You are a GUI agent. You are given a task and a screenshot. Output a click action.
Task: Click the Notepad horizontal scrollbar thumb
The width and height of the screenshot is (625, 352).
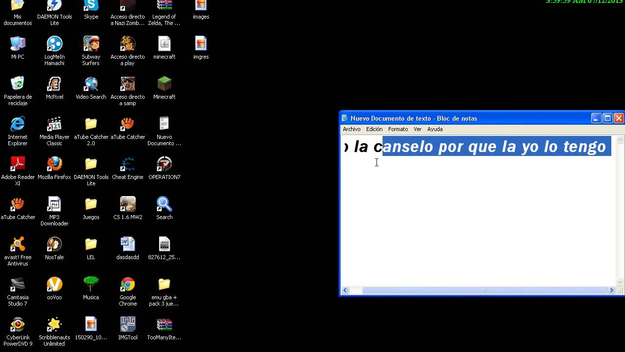[484, 290]
